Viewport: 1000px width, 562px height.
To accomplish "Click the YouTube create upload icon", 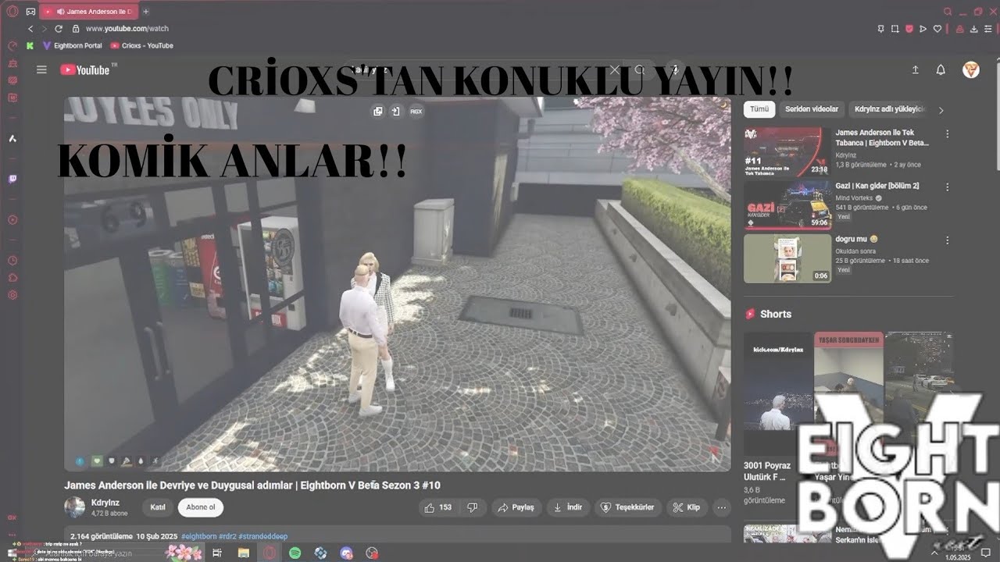I will [916, 69].
